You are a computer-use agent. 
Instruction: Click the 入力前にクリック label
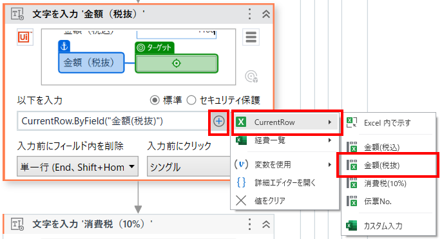pyautogui.click(x=179, y=146)
